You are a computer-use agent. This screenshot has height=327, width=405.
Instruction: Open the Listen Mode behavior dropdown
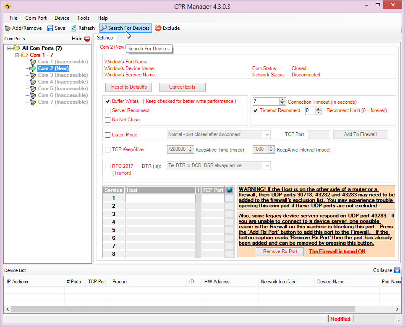tap(267, 135)
